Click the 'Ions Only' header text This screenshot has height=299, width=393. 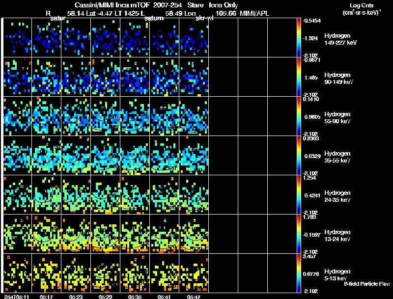point(224,5)
